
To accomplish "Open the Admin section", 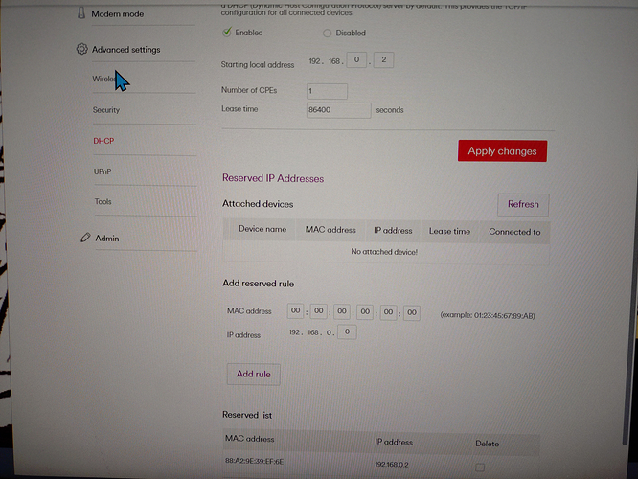I will 107,239.
